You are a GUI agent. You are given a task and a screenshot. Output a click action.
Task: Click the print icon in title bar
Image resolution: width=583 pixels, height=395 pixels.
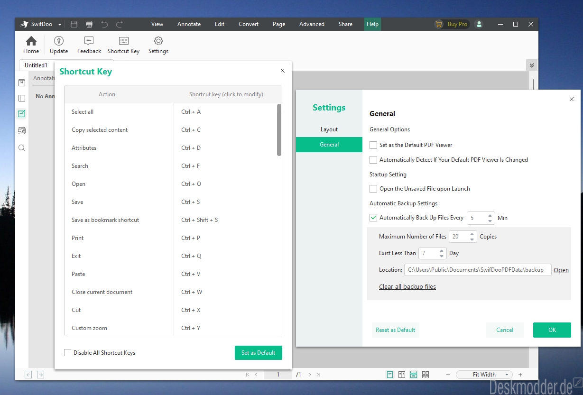(89, 24)
